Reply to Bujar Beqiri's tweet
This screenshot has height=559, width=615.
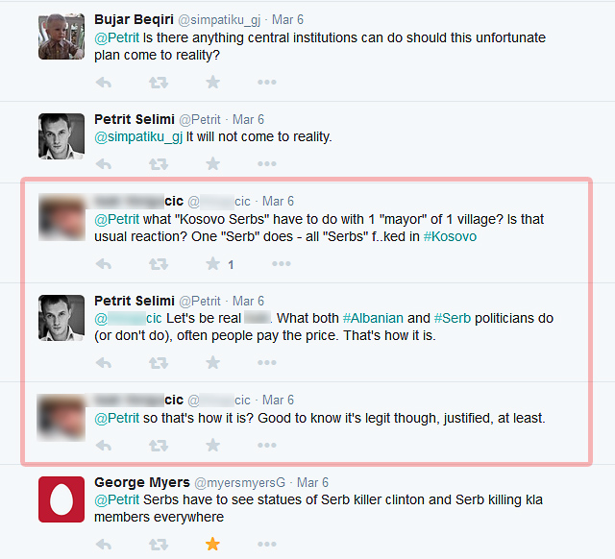[x=104, y=83]
